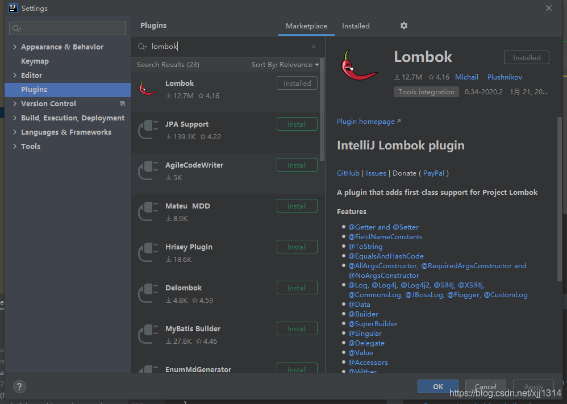Select Keymap in the settings tree
Image resolution: width=567 pixels, height=404 pixels.
[x=35, y=61]
